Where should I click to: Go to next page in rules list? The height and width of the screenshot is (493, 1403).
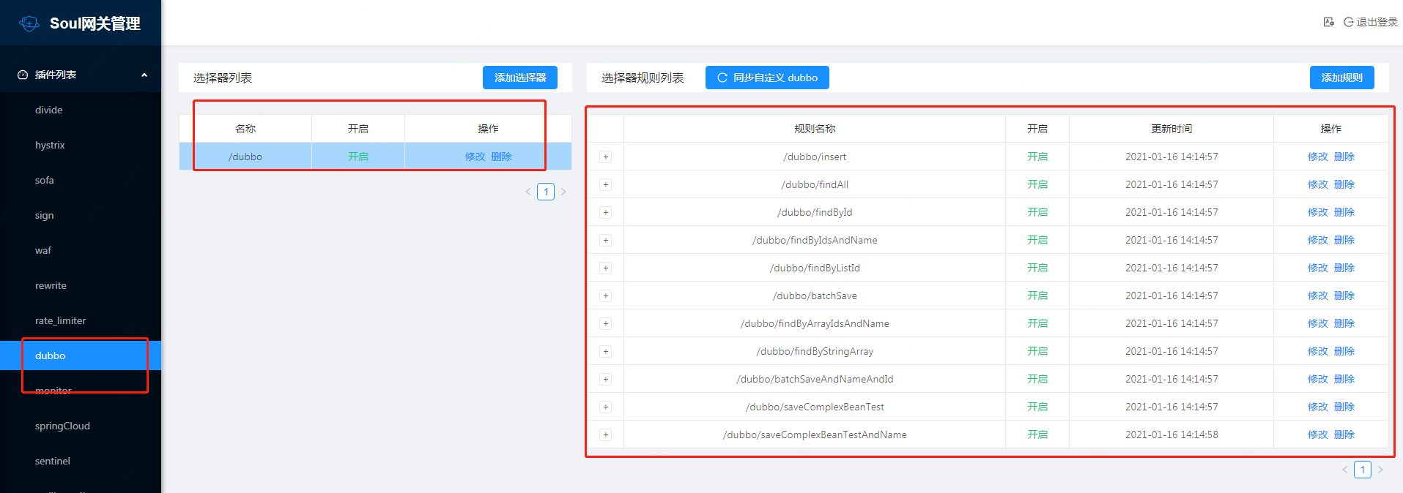pos(1380,470)
